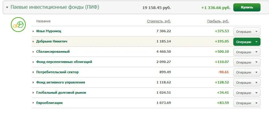Open the Операции dropdown for Сбалансированный

coord(247,52)
